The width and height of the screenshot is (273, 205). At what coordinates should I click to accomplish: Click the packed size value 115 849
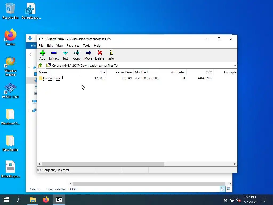click(x=127, y=78)
